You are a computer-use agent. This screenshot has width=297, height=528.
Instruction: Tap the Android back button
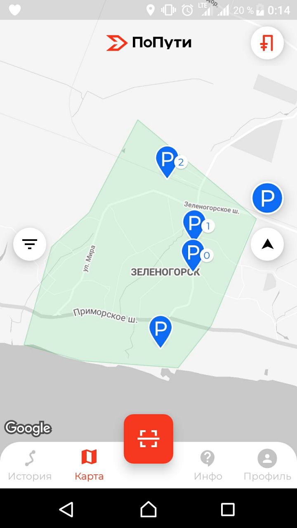pyautogui.click(x=66, y=509)
